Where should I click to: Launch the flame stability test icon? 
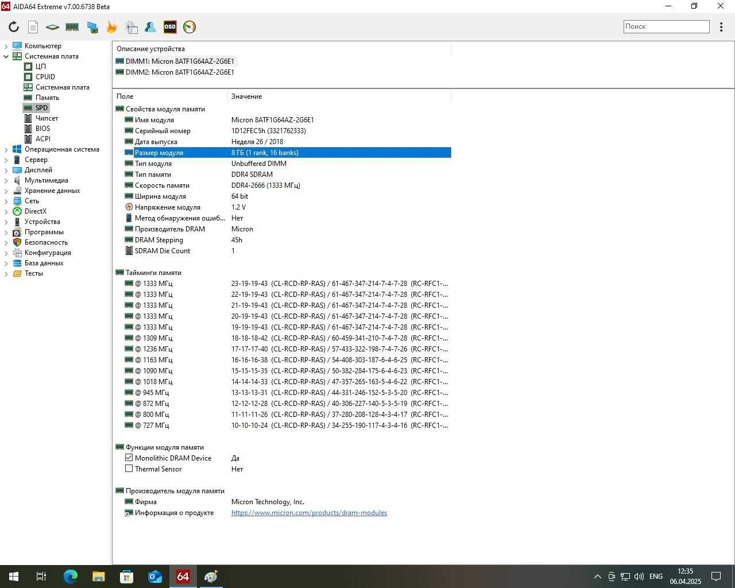[x=111, y=27]
